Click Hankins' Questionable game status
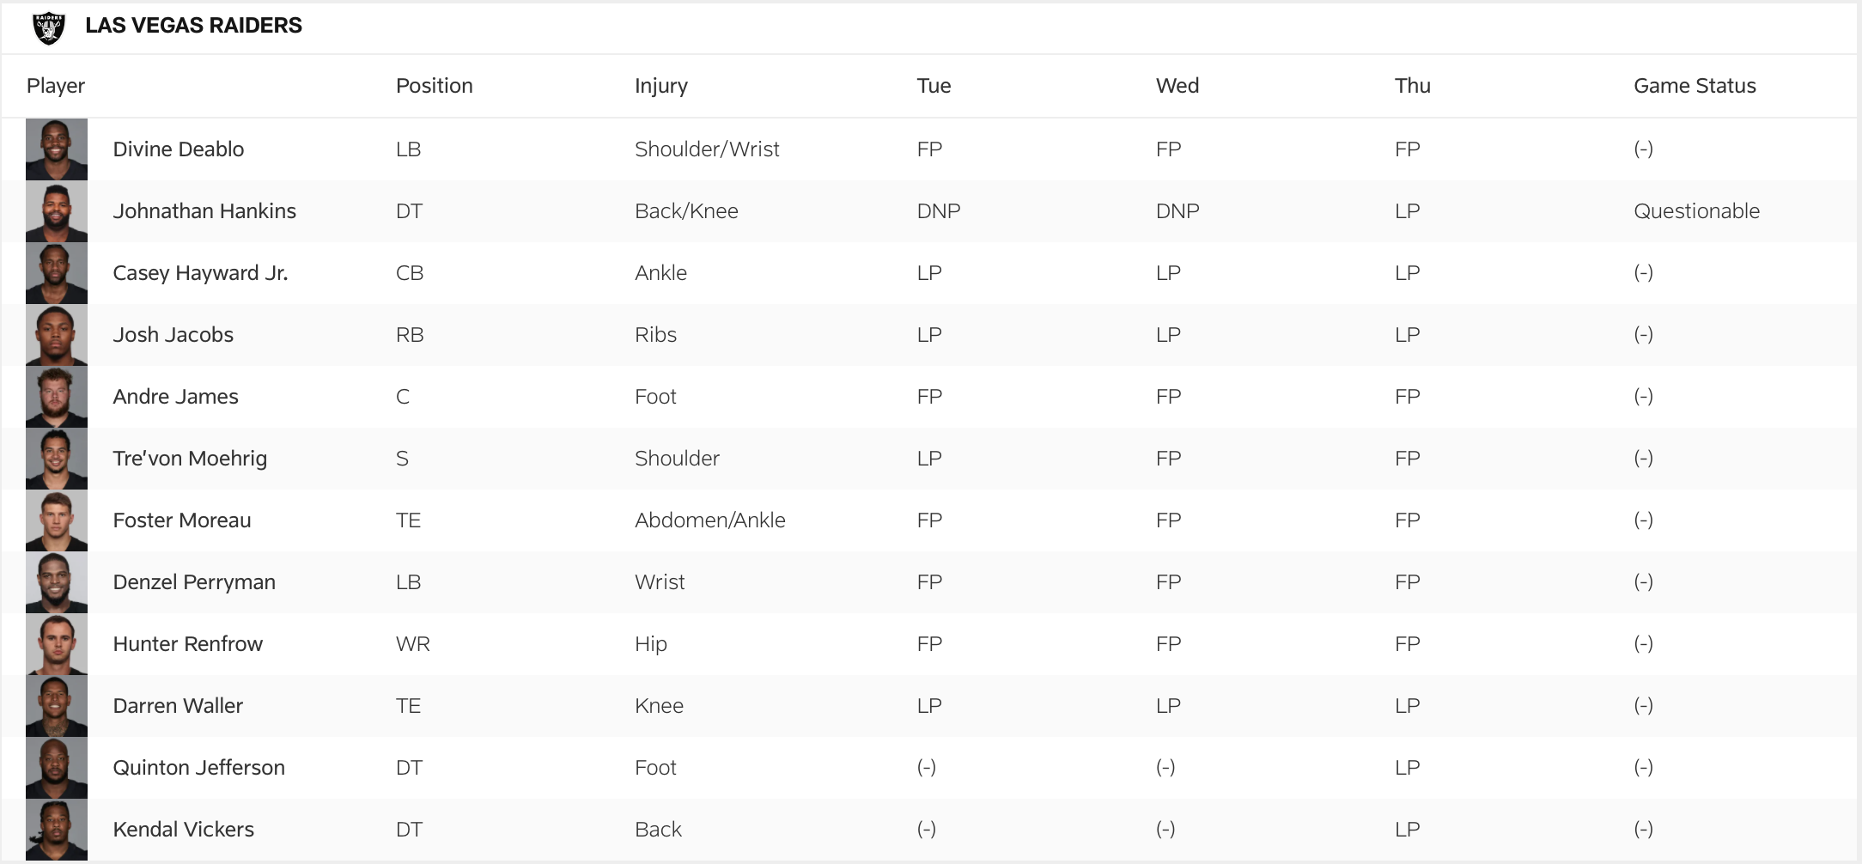Image resolution: width=1862 pixels, height=864 pixels. 1696,211
